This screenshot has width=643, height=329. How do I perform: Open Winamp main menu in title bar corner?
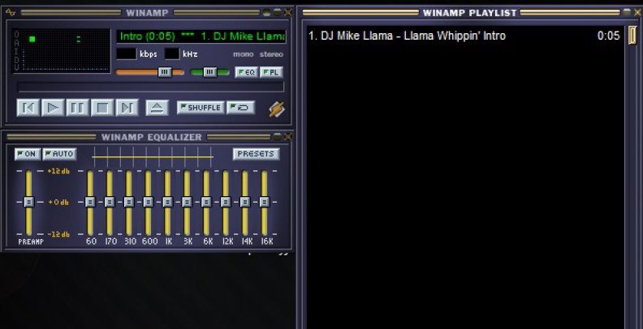[x=10, y=13]
